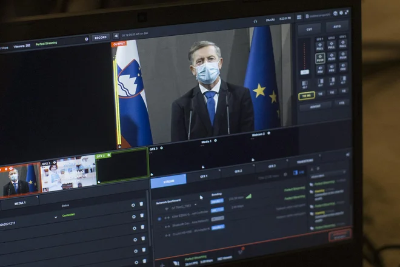400x267 pixels.
Task: Open Webcam 2 source gear settings
Action: click(x=268, y=133)
